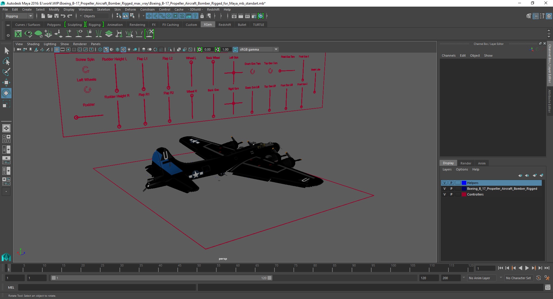Toggle visibility of Boeing_B_17 layer

(445, 189)
